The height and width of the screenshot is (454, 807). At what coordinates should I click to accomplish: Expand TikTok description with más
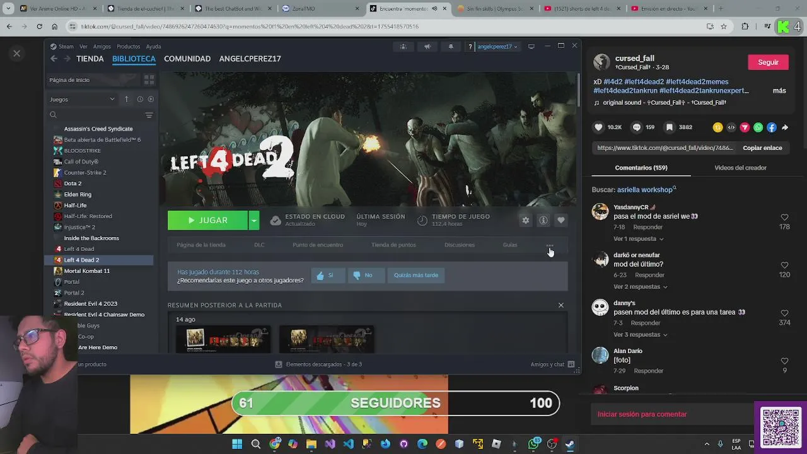point(779,91)
